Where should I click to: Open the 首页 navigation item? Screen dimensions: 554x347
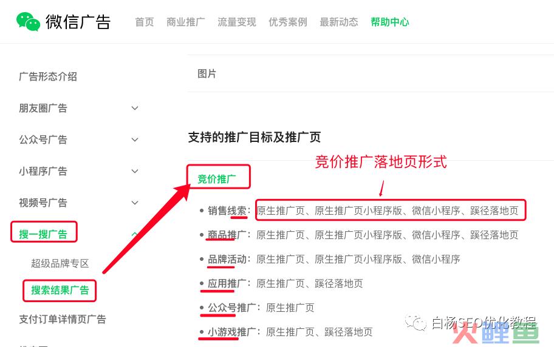[144, 22]
